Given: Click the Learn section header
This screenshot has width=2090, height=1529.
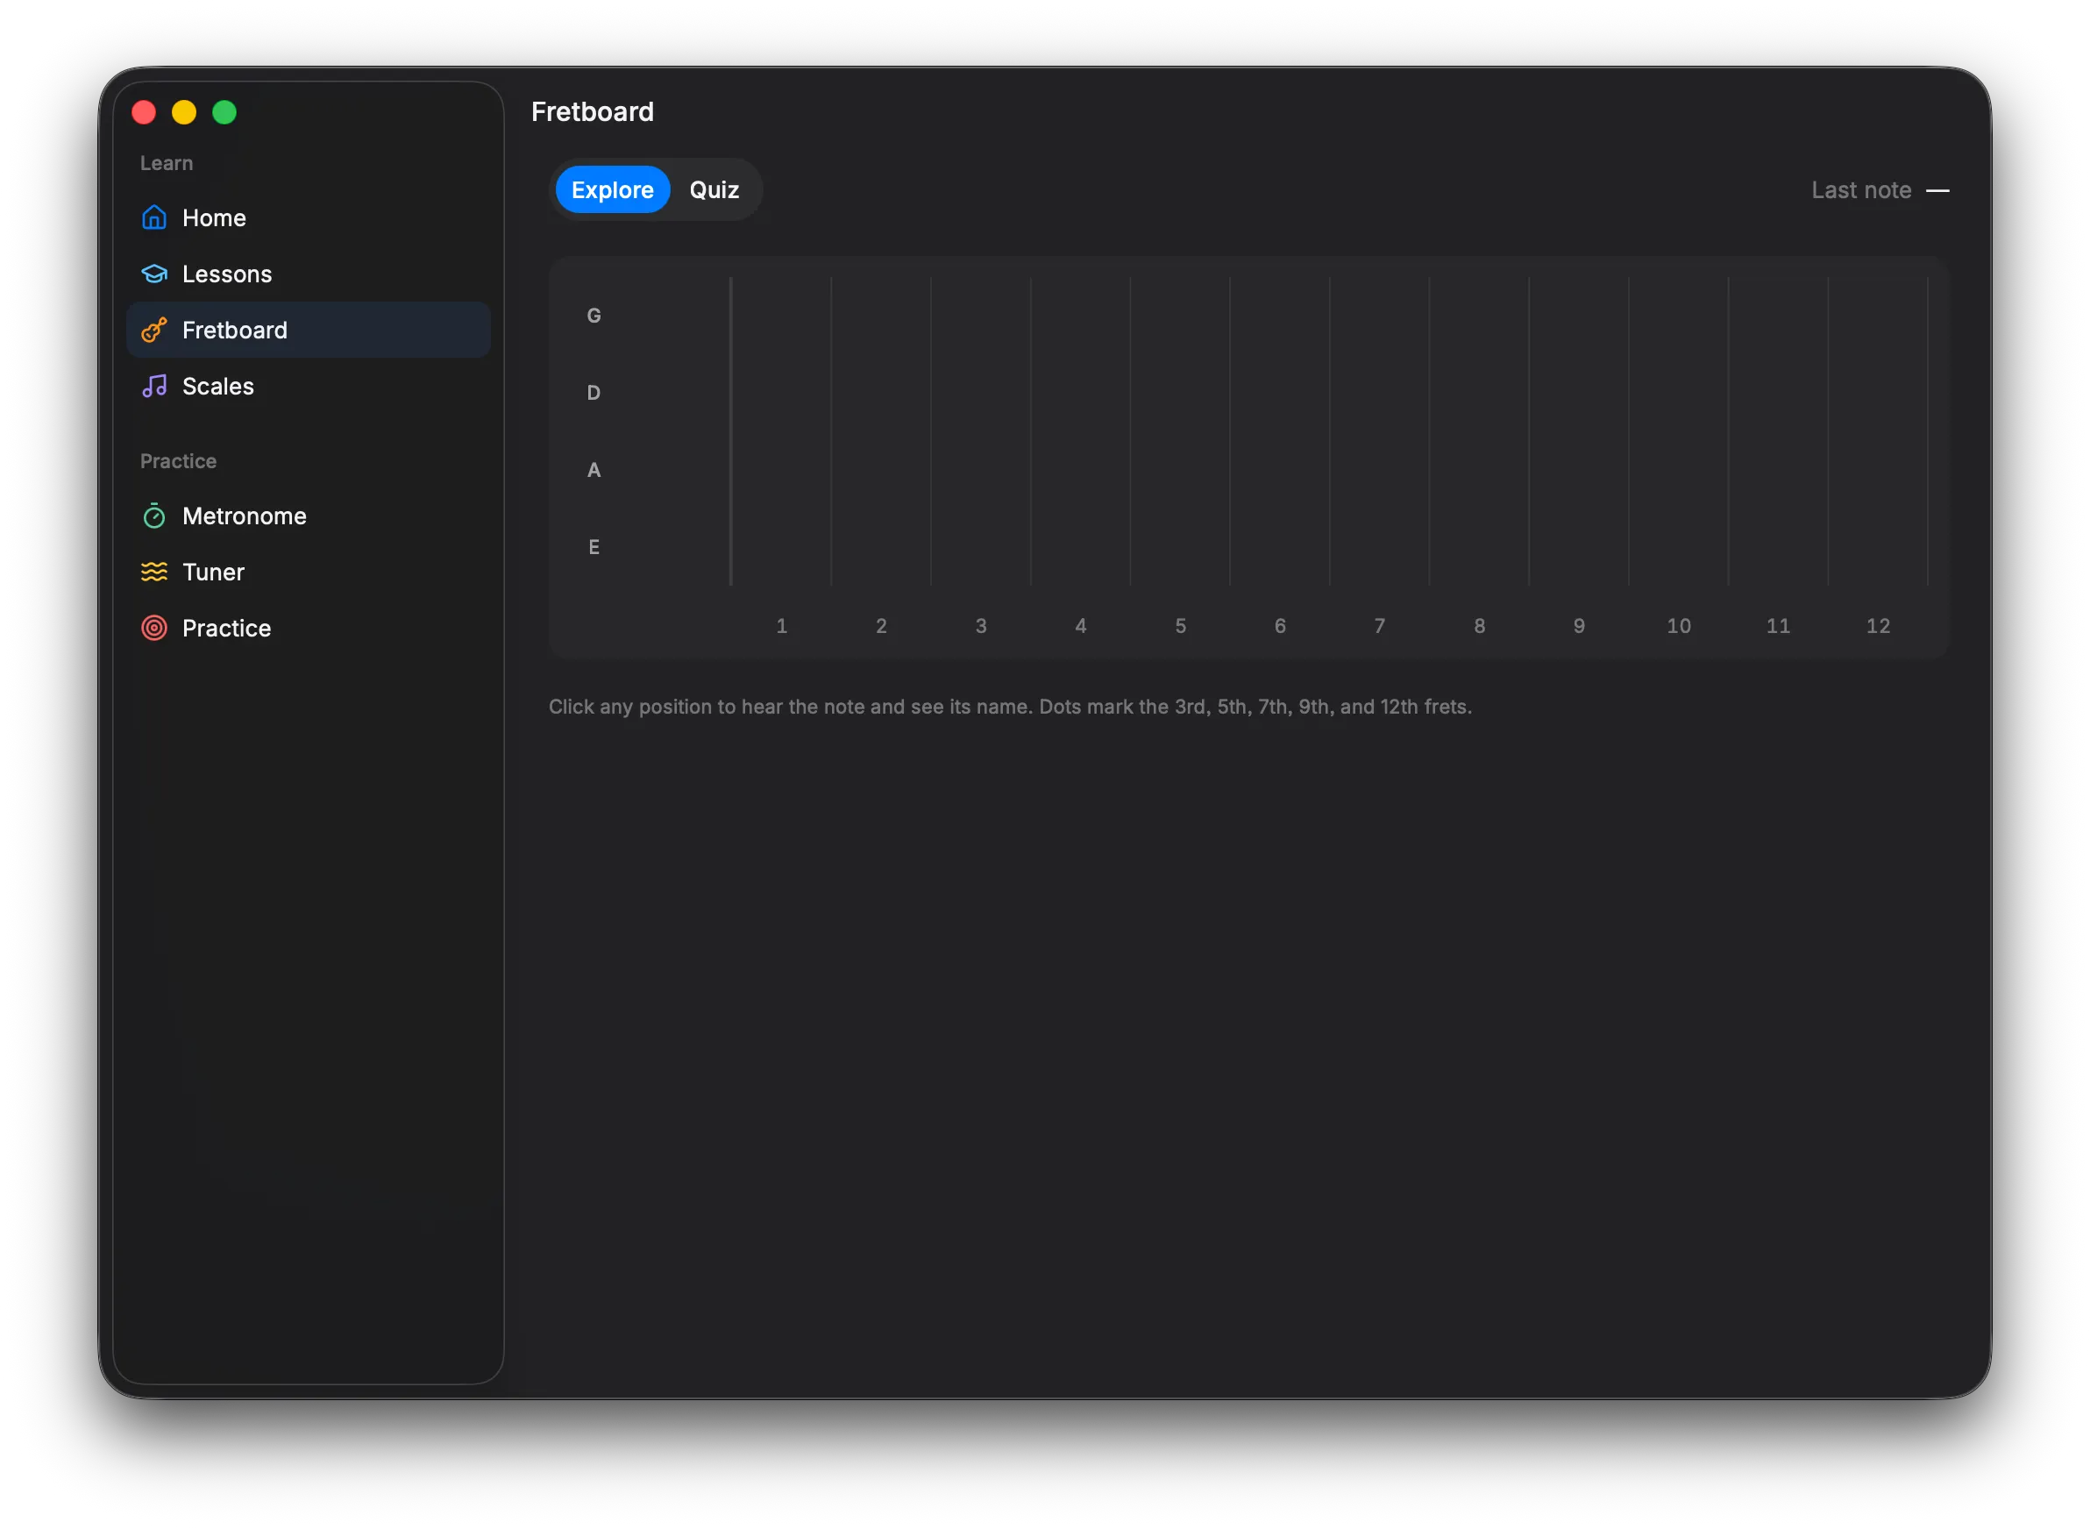Looking at the screenshot, I should 167,164.
